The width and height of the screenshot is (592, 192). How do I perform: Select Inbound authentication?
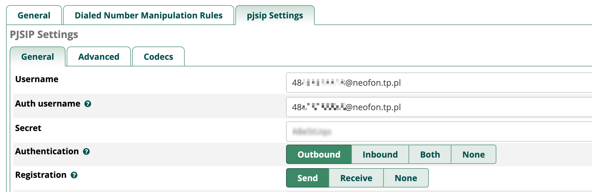click(x=380, y=154)
